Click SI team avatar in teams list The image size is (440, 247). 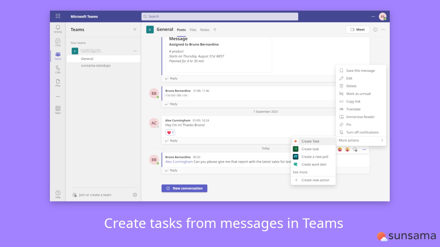pyautogui.click(x=75, y=51)
